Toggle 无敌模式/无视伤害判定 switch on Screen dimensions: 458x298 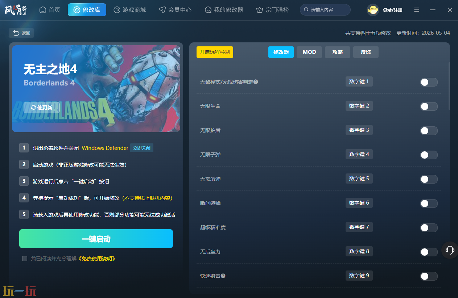coord(429,82)
